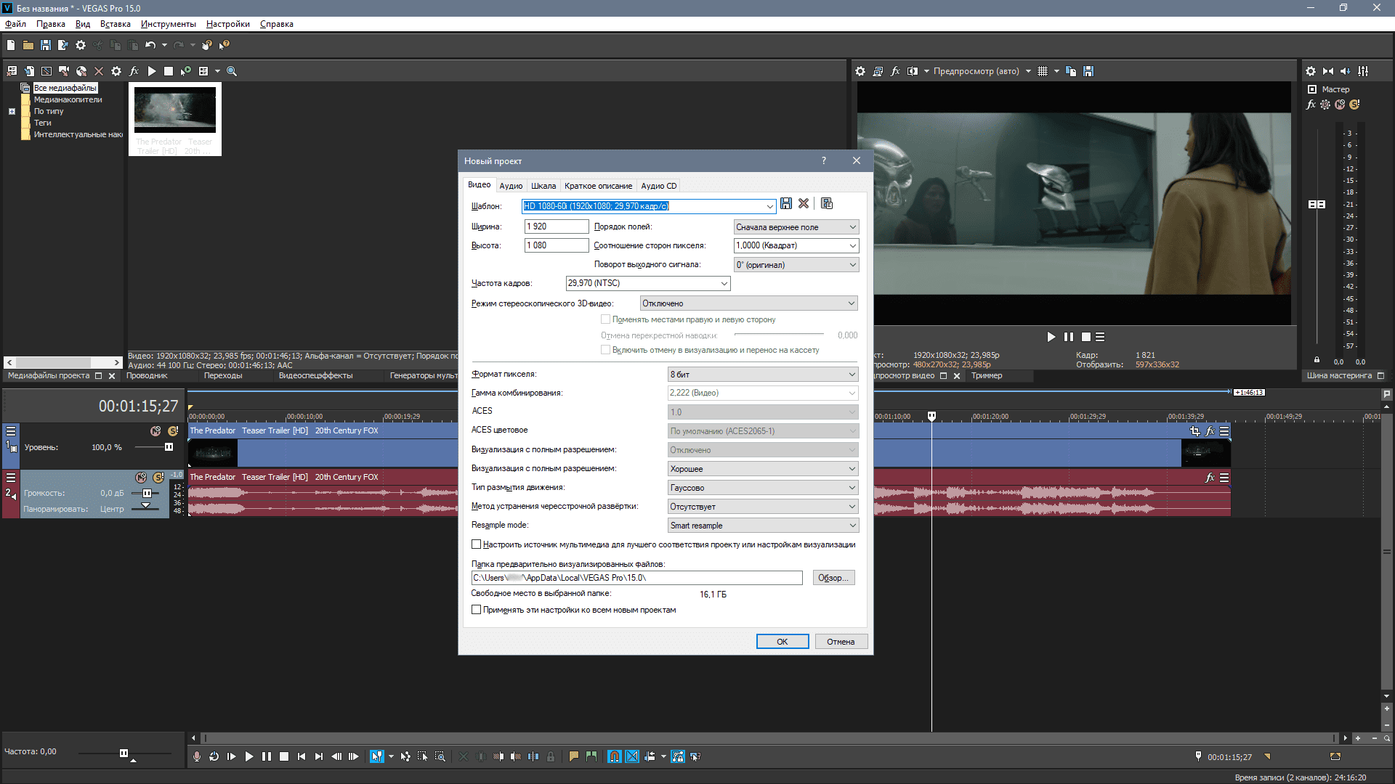
Task: Expand the frame rate 29,970 NTSC dropdown
Action: (724, 283)
